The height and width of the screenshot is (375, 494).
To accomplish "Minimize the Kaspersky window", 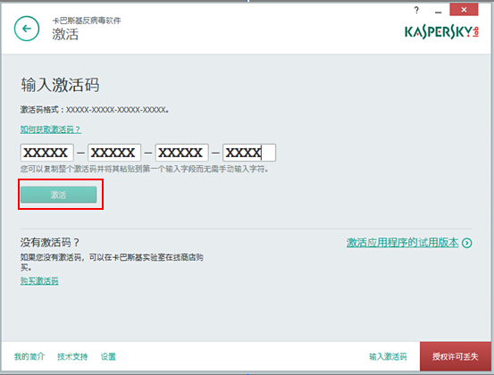I will [439, 12].
